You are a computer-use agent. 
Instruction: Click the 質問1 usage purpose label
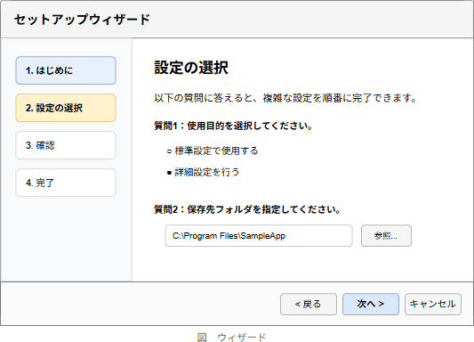pyautogui.click(x=233, y=126)
